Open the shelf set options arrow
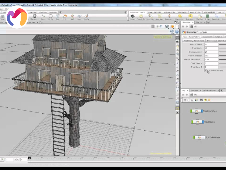Screen dimensions: 226x170 pyautogui.click(x=126, y=12)
